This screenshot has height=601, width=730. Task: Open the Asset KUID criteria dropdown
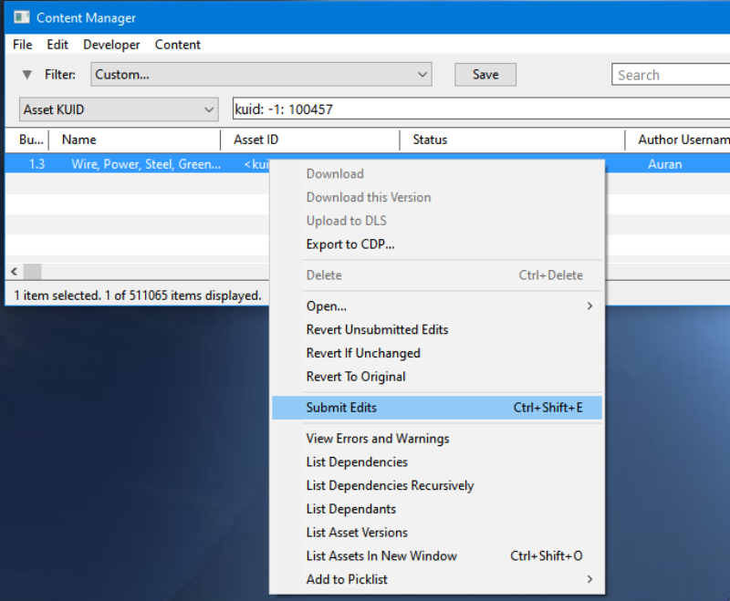coord(119,109)
